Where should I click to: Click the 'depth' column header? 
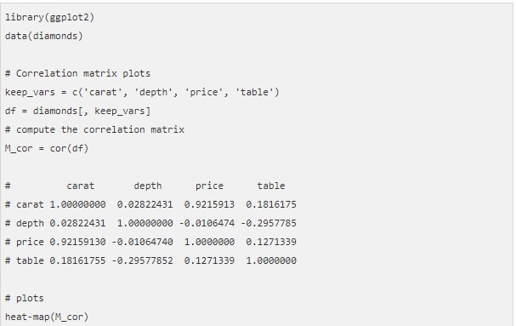point(148,186)
